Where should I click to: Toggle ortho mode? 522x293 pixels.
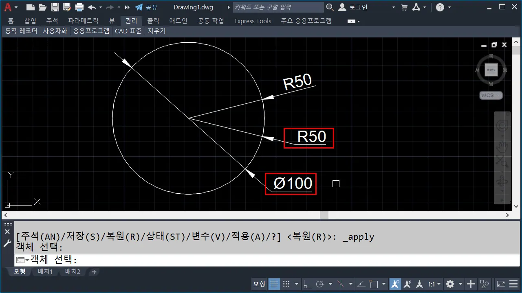[308, 284]
